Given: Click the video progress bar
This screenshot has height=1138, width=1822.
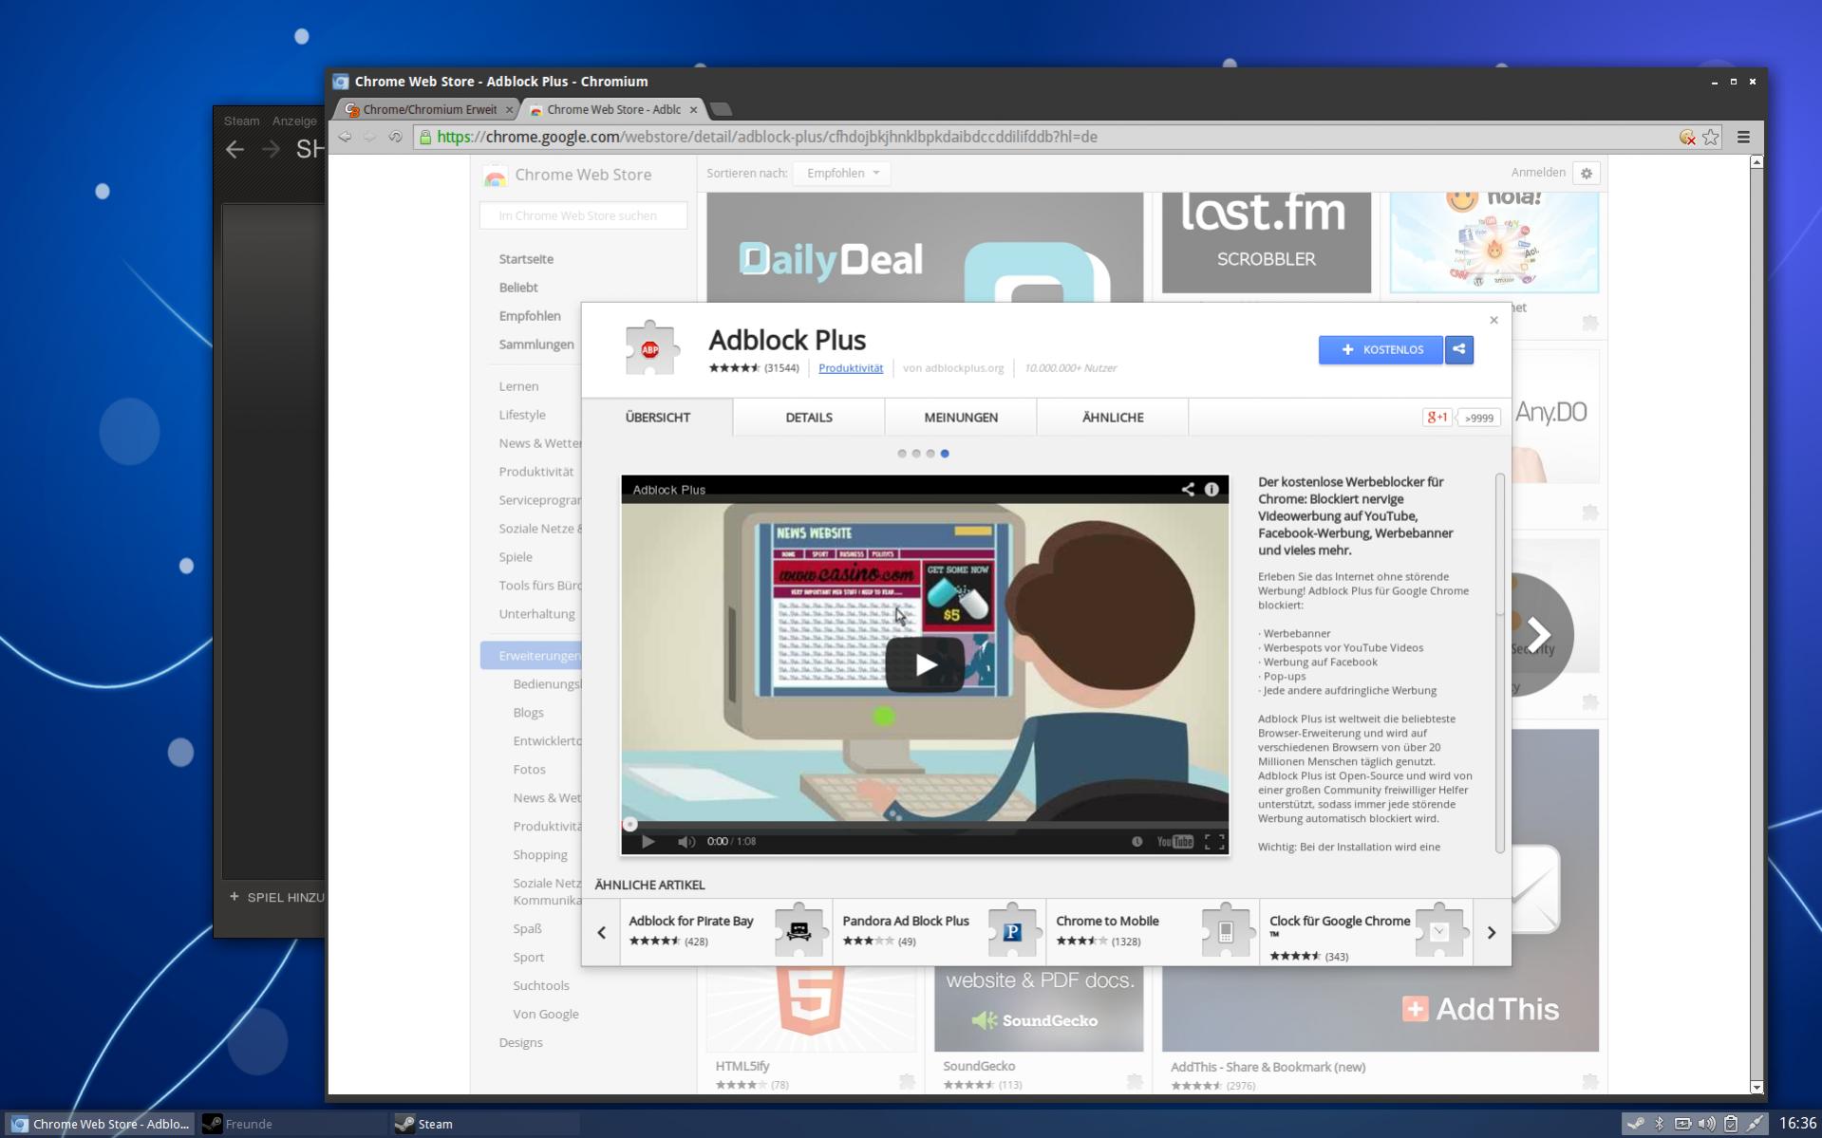Looking at the screenshot, I should point(925,825).
